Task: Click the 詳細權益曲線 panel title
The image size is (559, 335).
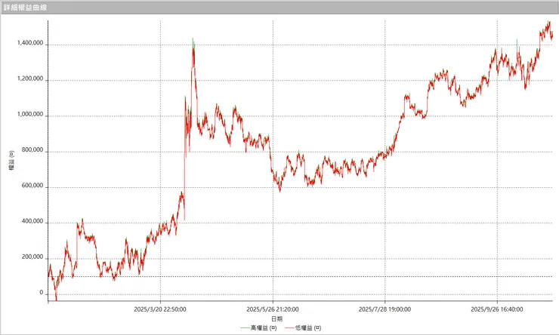Action: (26, 8)
